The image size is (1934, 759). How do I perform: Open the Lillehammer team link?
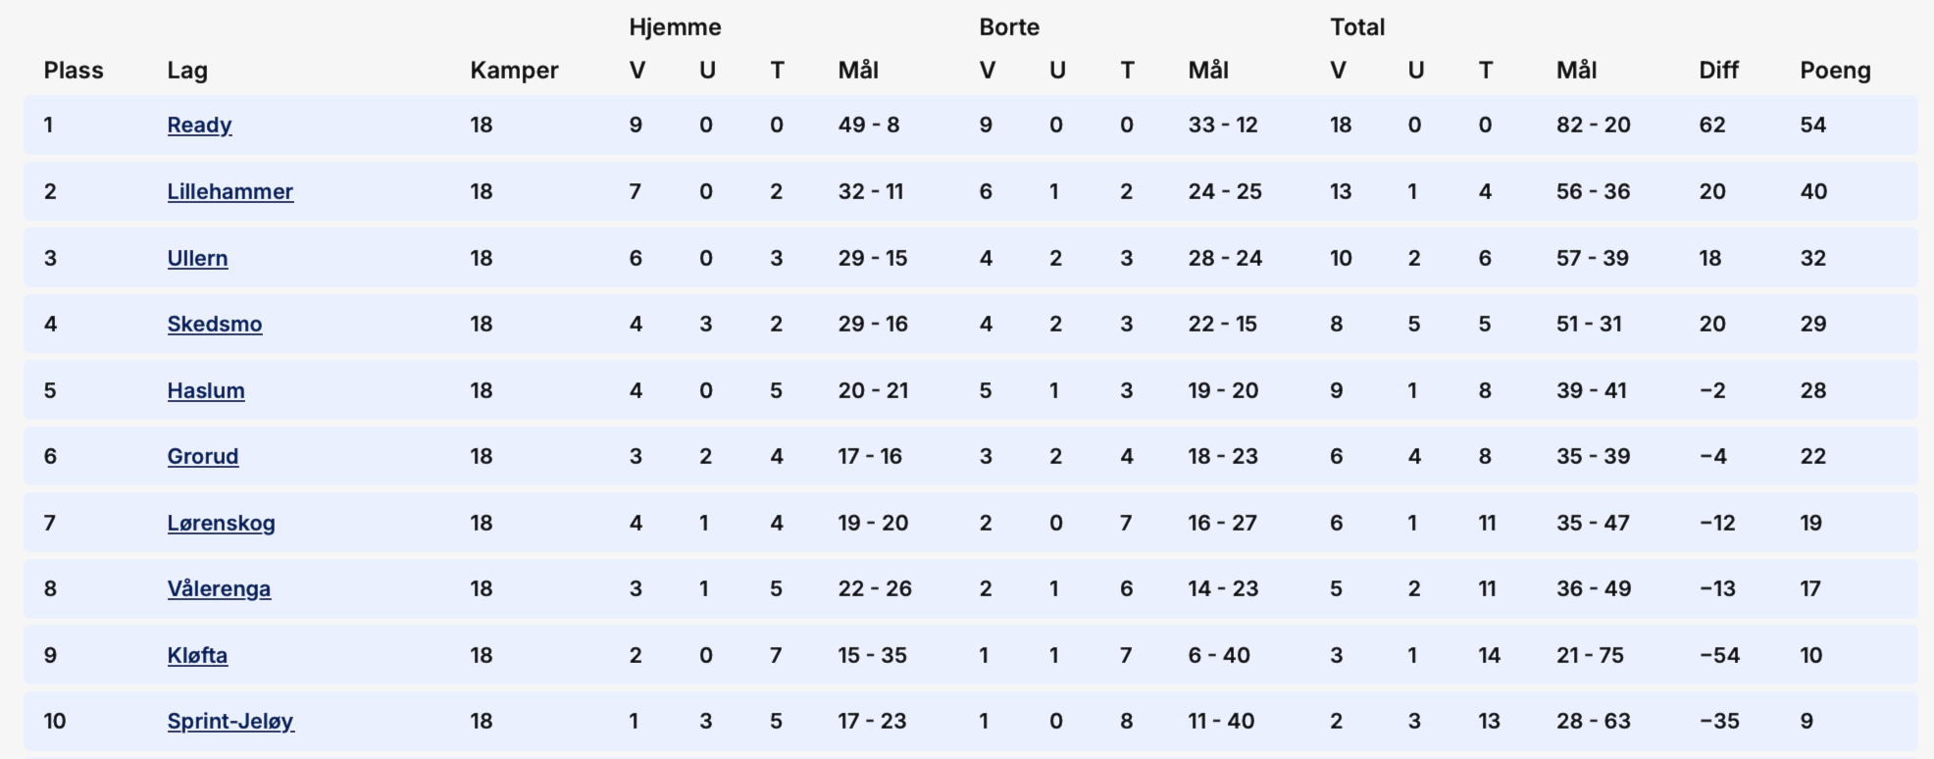pyautogui.click(x=229, y=192)
